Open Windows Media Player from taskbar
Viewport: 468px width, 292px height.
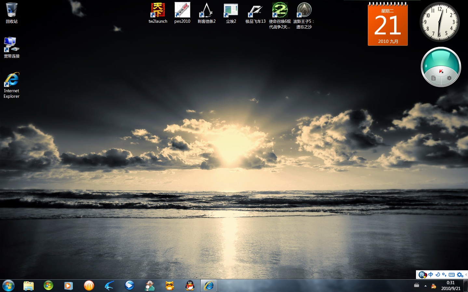click(68, 286)
